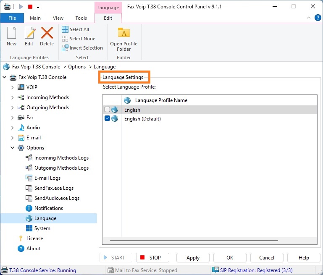Click the Delete red X icon
Viewport: 323px width, 275px height.
[x=47, y=33]
